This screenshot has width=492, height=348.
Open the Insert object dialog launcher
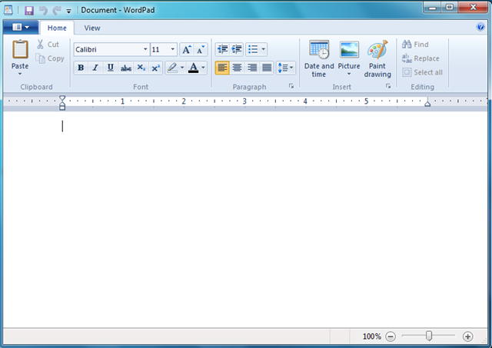coord(388,86)
